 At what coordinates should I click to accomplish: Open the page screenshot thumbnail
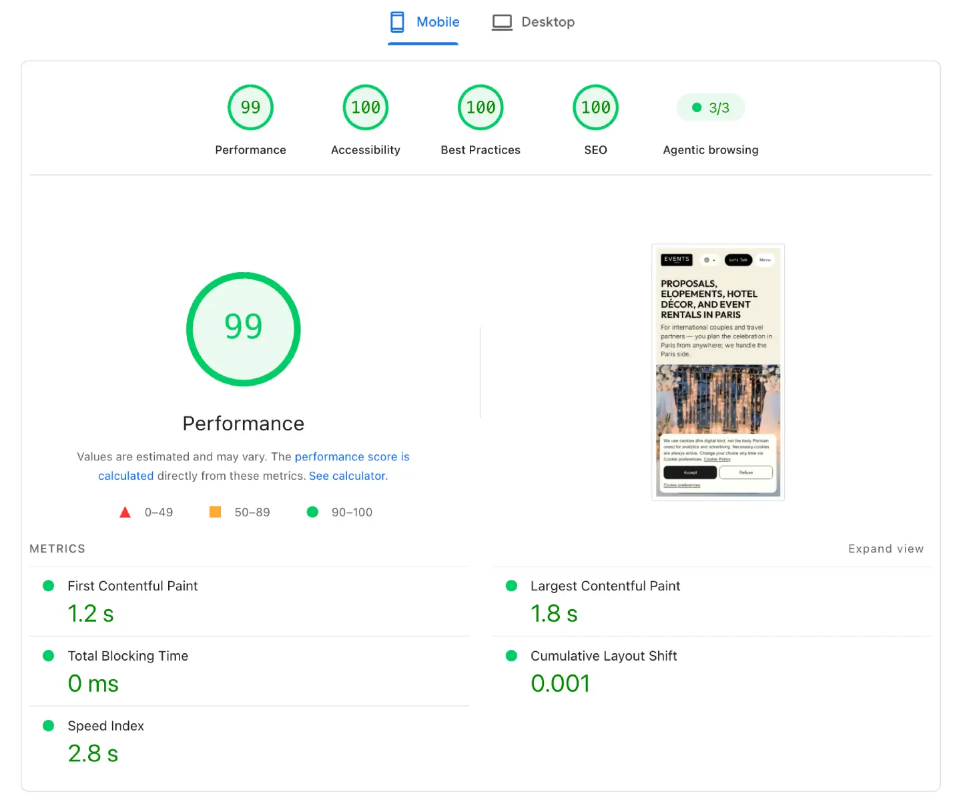(x=718, y=372)
